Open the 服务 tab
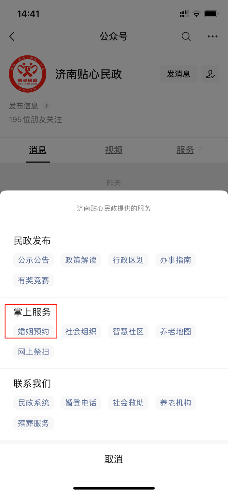This screenshot has height=494, width=228. [185, 150]
